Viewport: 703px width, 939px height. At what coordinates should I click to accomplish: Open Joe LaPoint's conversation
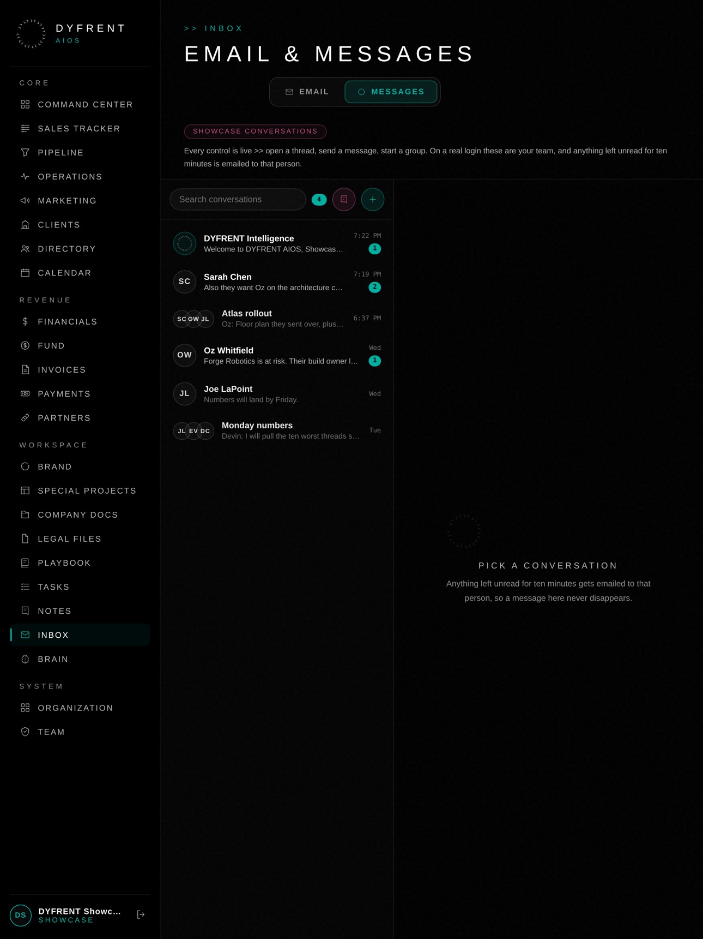point(277,393)
